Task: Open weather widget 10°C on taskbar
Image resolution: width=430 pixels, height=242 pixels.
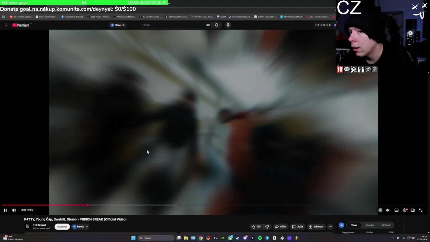Action: coord(13,238)
